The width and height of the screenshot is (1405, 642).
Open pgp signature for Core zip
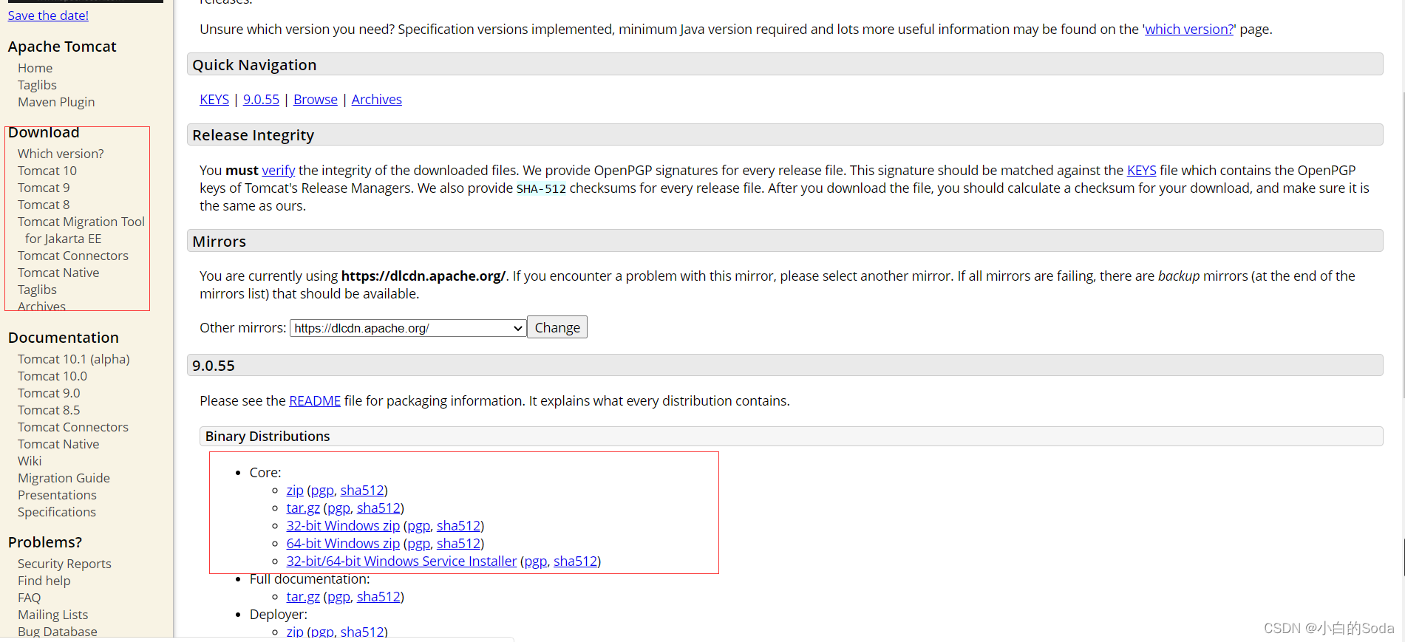pos(322,491)
